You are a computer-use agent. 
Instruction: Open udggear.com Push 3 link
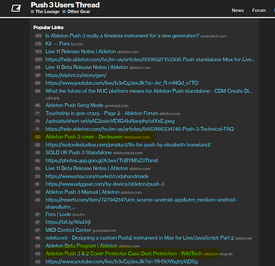click(104, 184)
